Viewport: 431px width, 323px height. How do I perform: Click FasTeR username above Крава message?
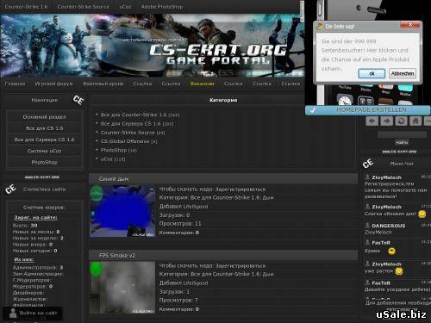click(x=381, y=243)
